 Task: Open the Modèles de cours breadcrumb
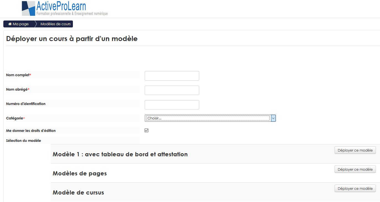(55, 24)
